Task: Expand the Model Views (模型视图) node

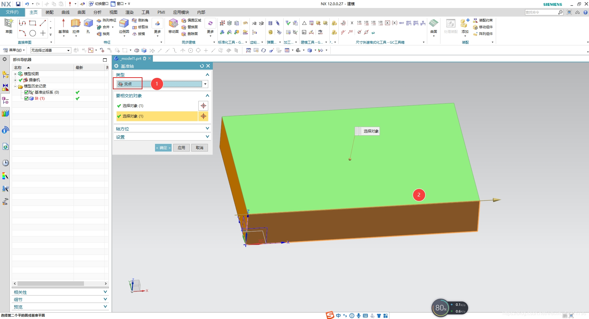Action: 15,74
